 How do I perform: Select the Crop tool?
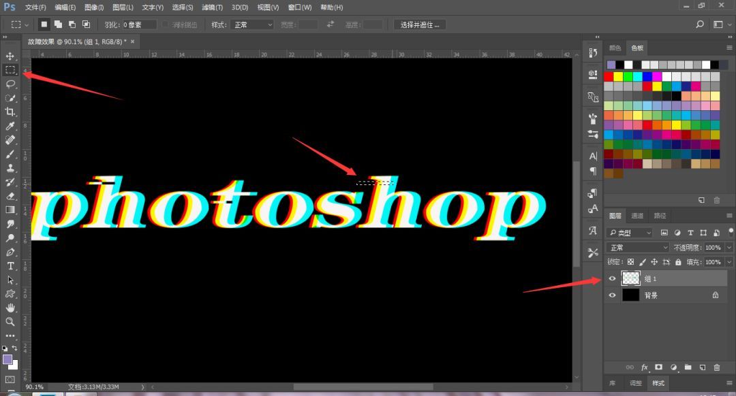pyautogui.click(x=10, y=112)
